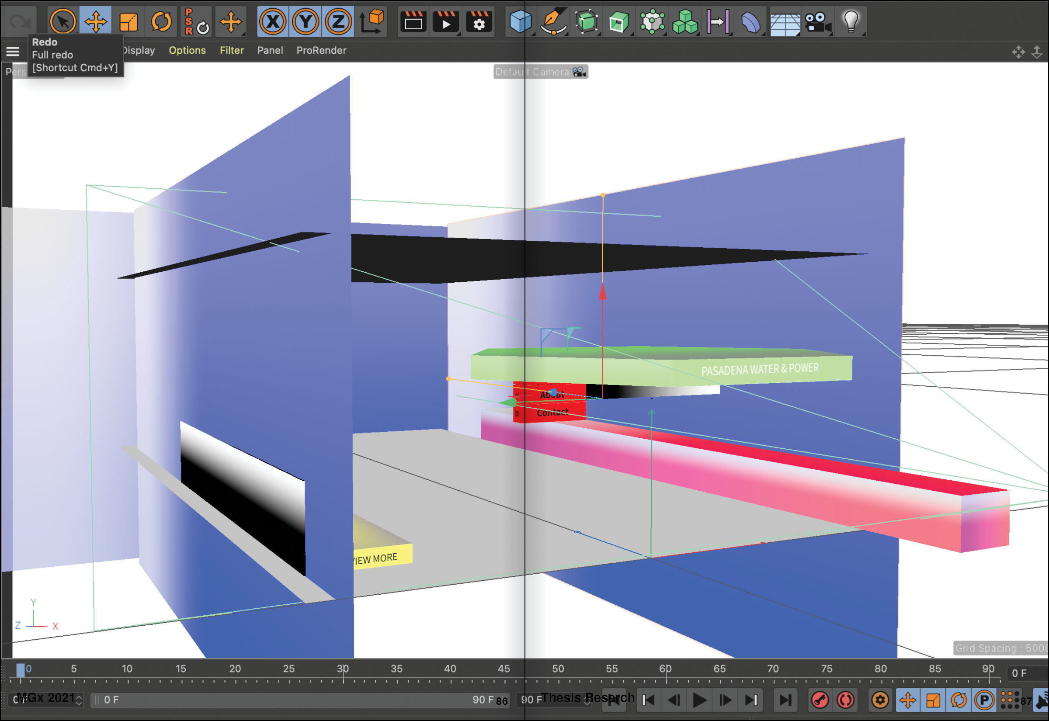The image size is (1049, 721).
Task: Toggle the Y axis lock
Action: click(306, 21)
